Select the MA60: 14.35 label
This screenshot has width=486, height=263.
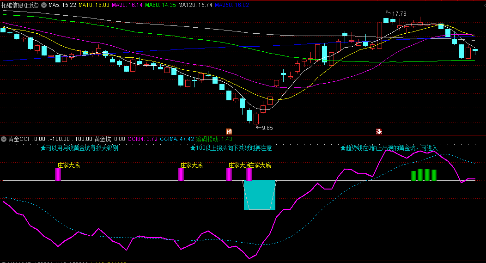[x=161, y=5]
